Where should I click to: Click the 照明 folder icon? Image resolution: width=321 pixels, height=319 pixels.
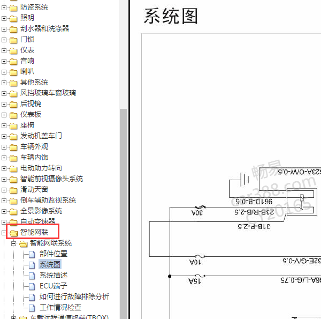click(13, 19)
